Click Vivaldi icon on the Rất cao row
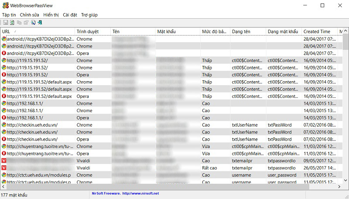 point(4,168)
